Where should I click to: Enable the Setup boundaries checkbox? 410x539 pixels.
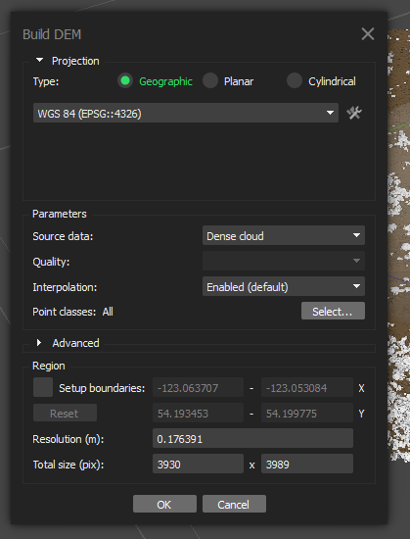43,387
